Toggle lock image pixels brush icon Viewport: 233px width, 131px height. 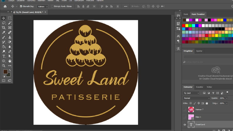pos(195,103)
